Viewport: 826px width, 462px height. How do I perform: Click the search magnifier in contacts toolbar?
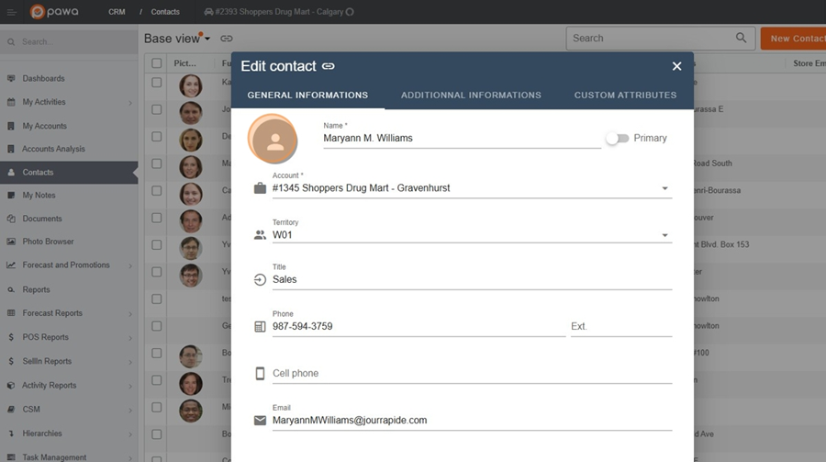(x=742, y=38)
